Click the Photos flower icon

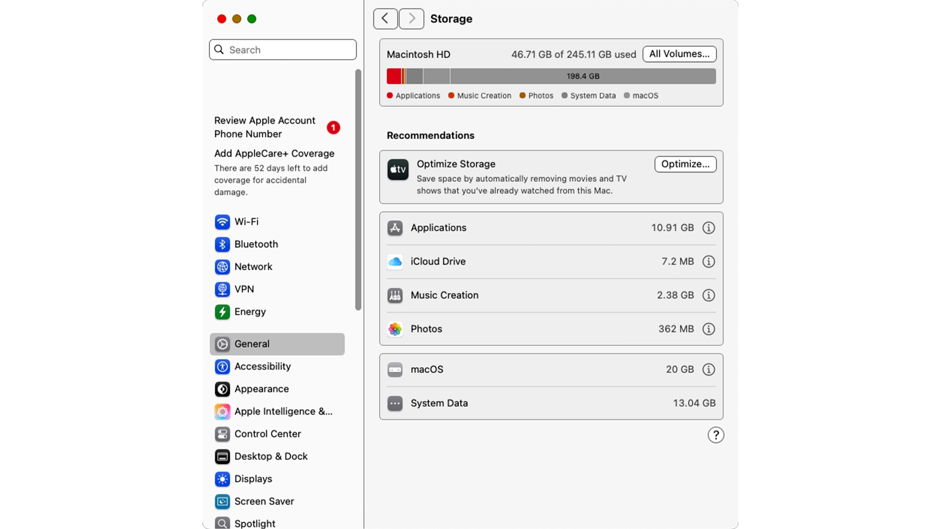point(395,329)
